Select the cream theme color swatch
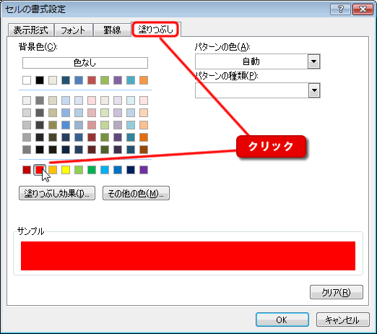Image resolution: width=377 pixels, height=334 pixels. coord(53,80)
